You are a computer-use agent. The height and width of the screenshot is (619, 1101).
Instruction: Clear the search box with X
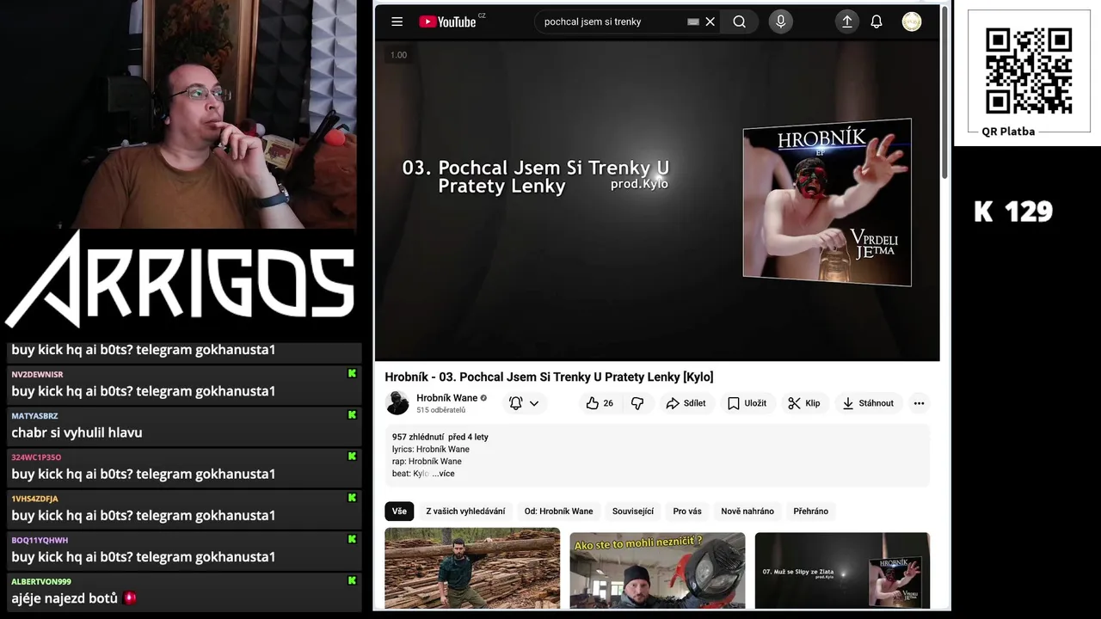coord(710,21)
